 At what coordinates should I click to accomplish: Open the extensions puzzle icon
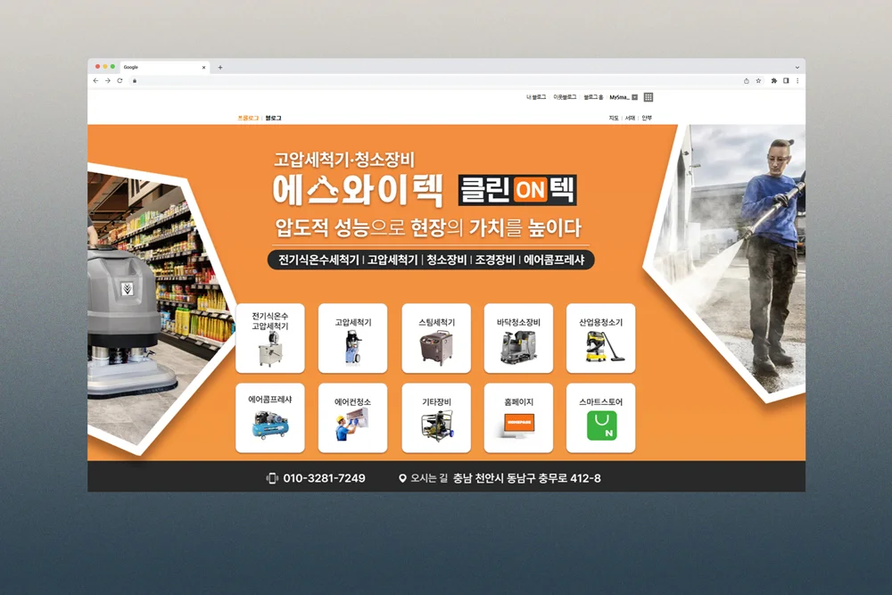pyautogui.click(x=773, y=81)
